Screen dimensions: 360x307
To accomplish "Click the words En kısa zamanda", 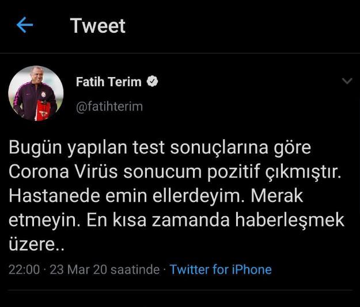I will coord(158,220).
